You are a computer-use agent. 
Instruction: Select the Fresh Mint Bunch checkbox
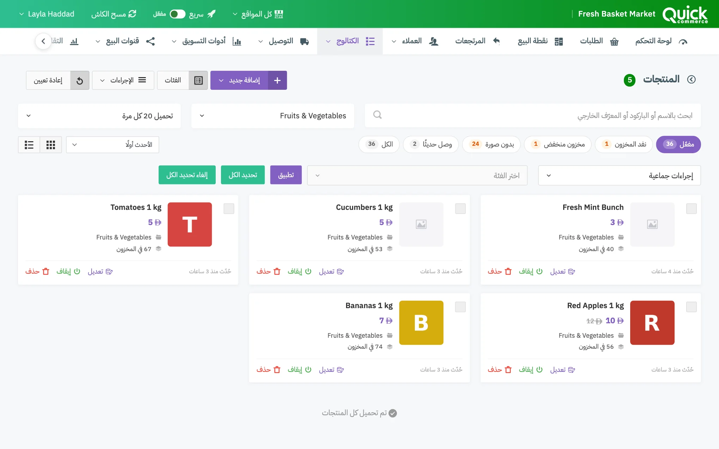pos(692,208)
